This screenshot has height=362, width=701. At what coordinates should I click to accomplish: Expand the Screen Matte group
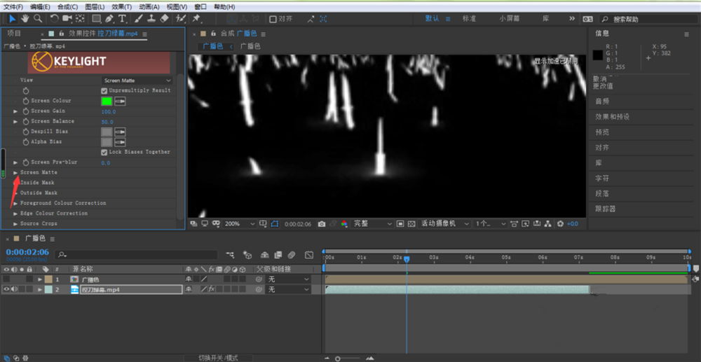coord(15,172)
